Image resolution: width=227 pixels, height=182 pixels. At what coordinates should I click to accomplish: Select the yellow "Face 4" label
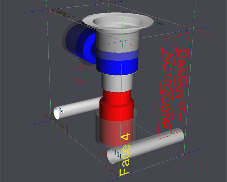pos(125,154)
